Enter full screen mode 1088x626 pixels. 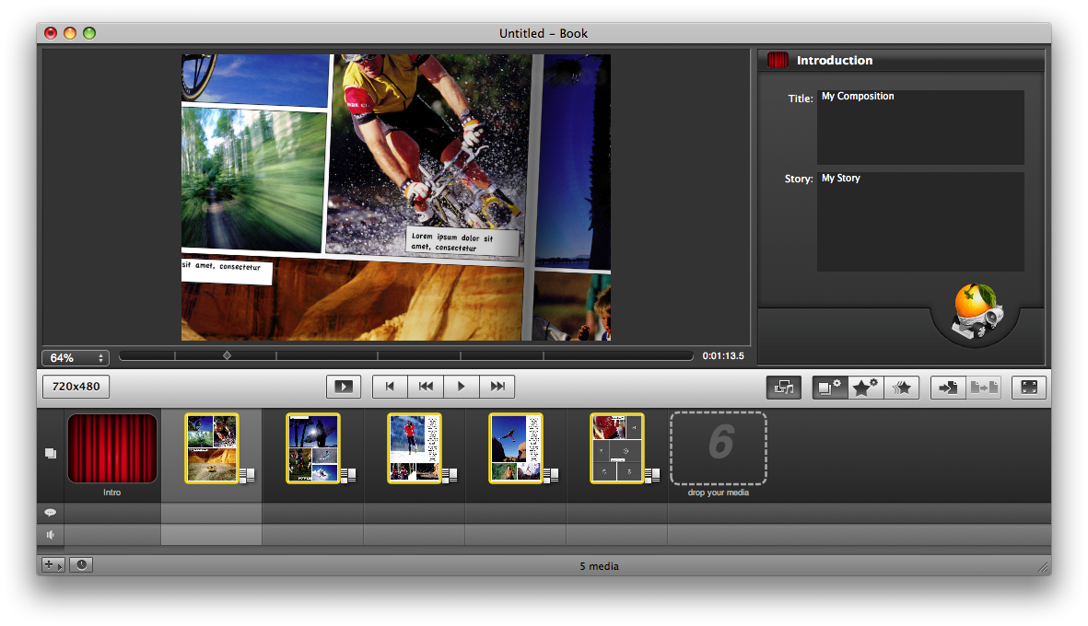pyautogui.click(x=1028, y=388)
